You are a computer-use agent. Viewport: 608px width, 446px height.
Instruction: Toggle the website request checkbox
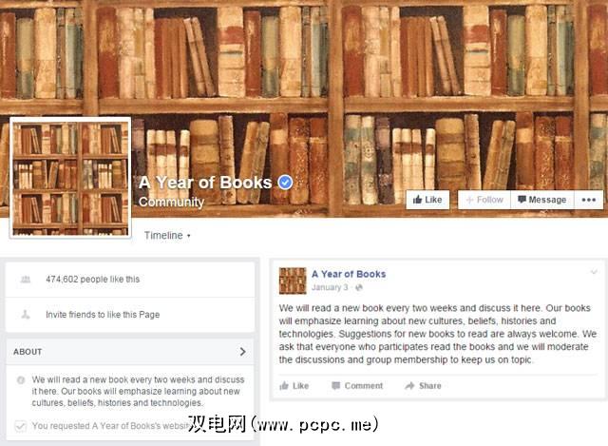tap(21, 426)
